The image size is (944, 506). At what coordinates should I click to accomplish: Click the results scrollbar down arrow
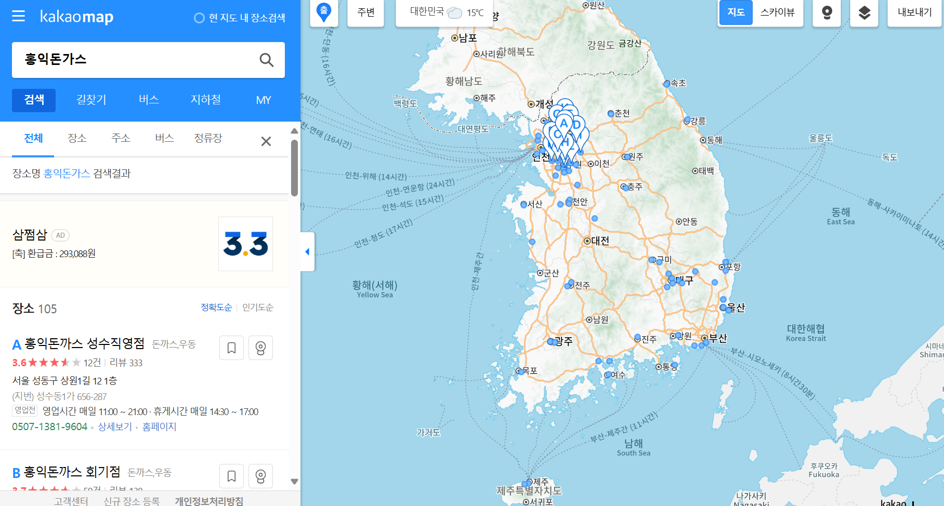(294, 482)
